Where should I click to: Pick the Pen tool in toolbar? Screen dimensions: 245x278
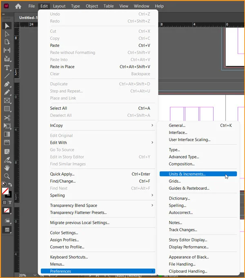pos(7,84)
